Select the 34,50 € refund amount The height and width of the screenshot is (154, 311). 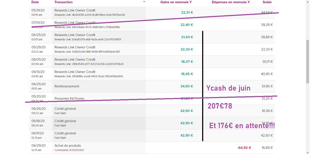coord(187,86)
